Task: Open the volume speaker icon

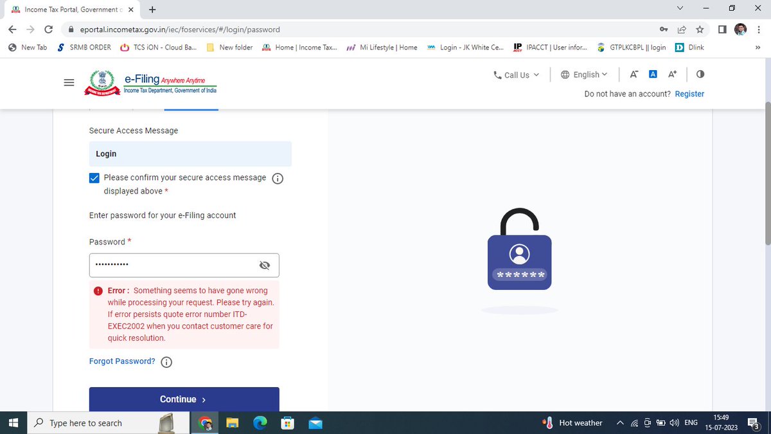Action: point(674,423)
